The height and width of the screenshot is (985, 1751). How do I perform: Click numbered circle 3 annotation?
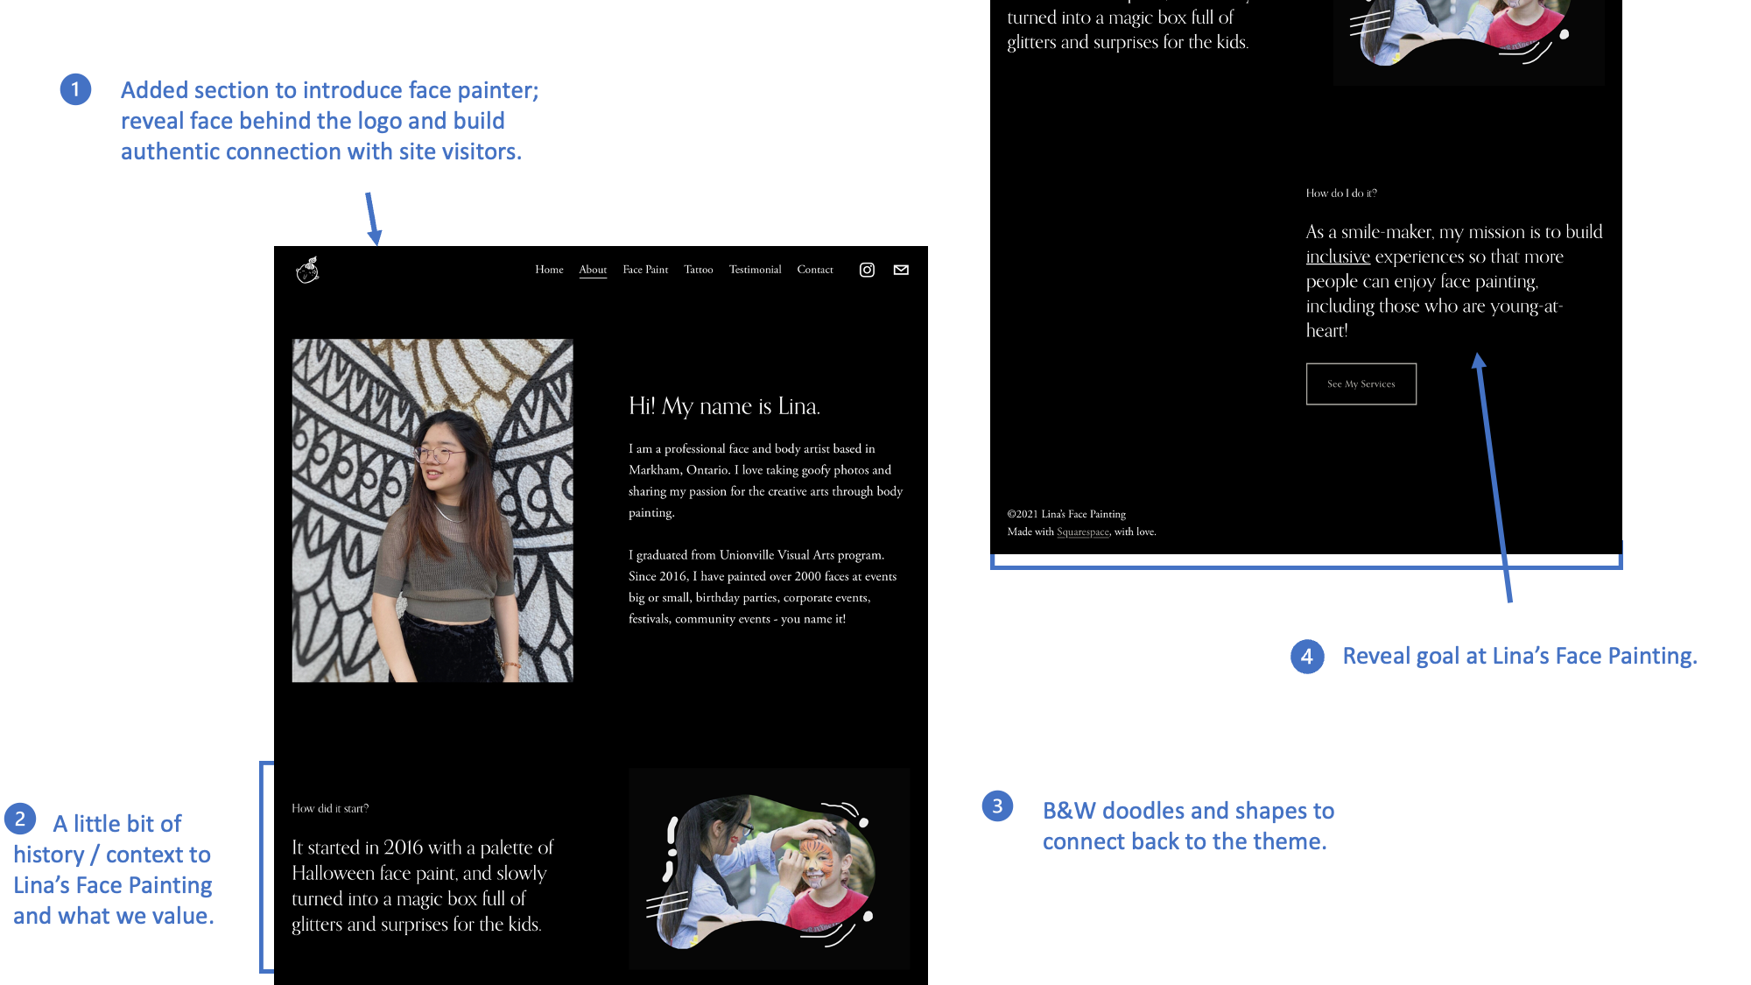pyautogui.click(x=997, y=806)
